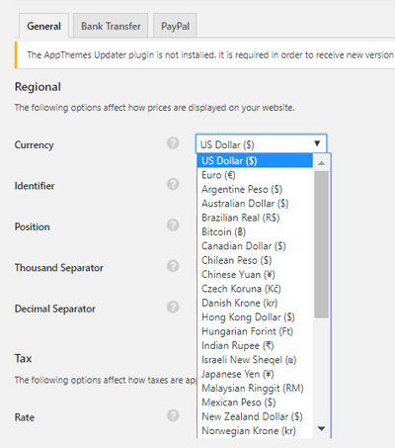Screen dimensions: 395x448
Task: Open the Position help tooltip icon
Action: 173,224
